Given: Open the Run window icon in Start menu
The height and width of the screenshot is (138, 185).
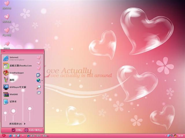Looking at the screenshot, I should point(38,93).
